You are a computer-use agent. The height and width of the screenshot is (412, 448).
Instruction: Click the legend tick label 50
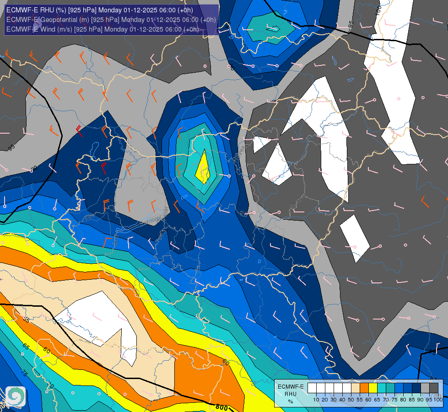pos(351,400)
